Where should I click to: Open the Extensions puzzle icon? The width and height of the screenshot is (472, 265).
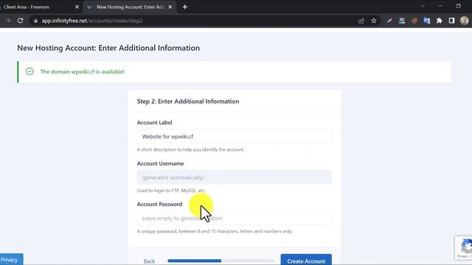click(440, 21)
